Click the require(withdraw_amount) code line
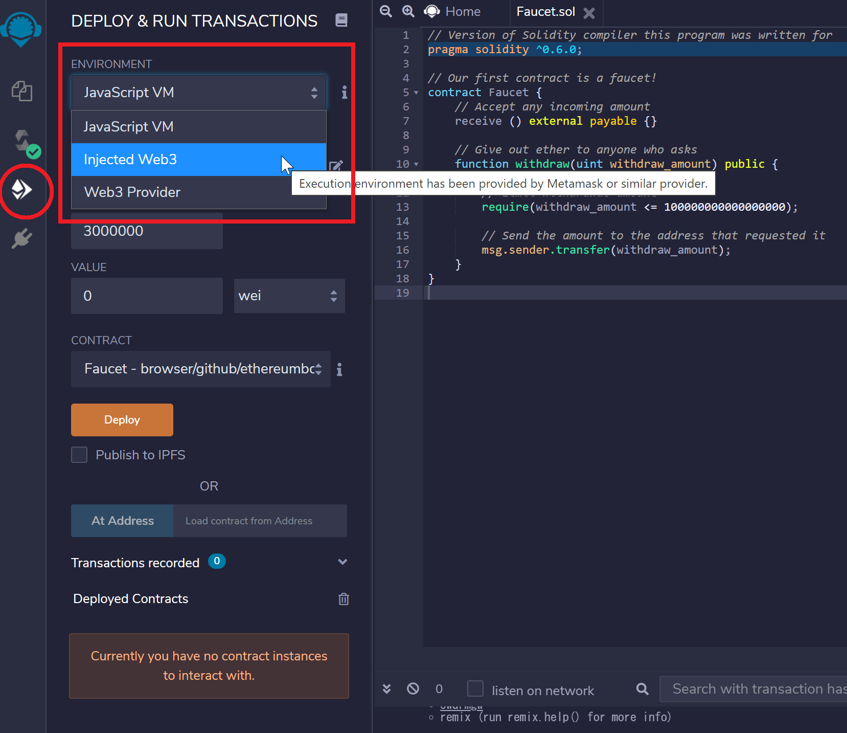This screenshot has height=733, width=847. click(639, 207)
